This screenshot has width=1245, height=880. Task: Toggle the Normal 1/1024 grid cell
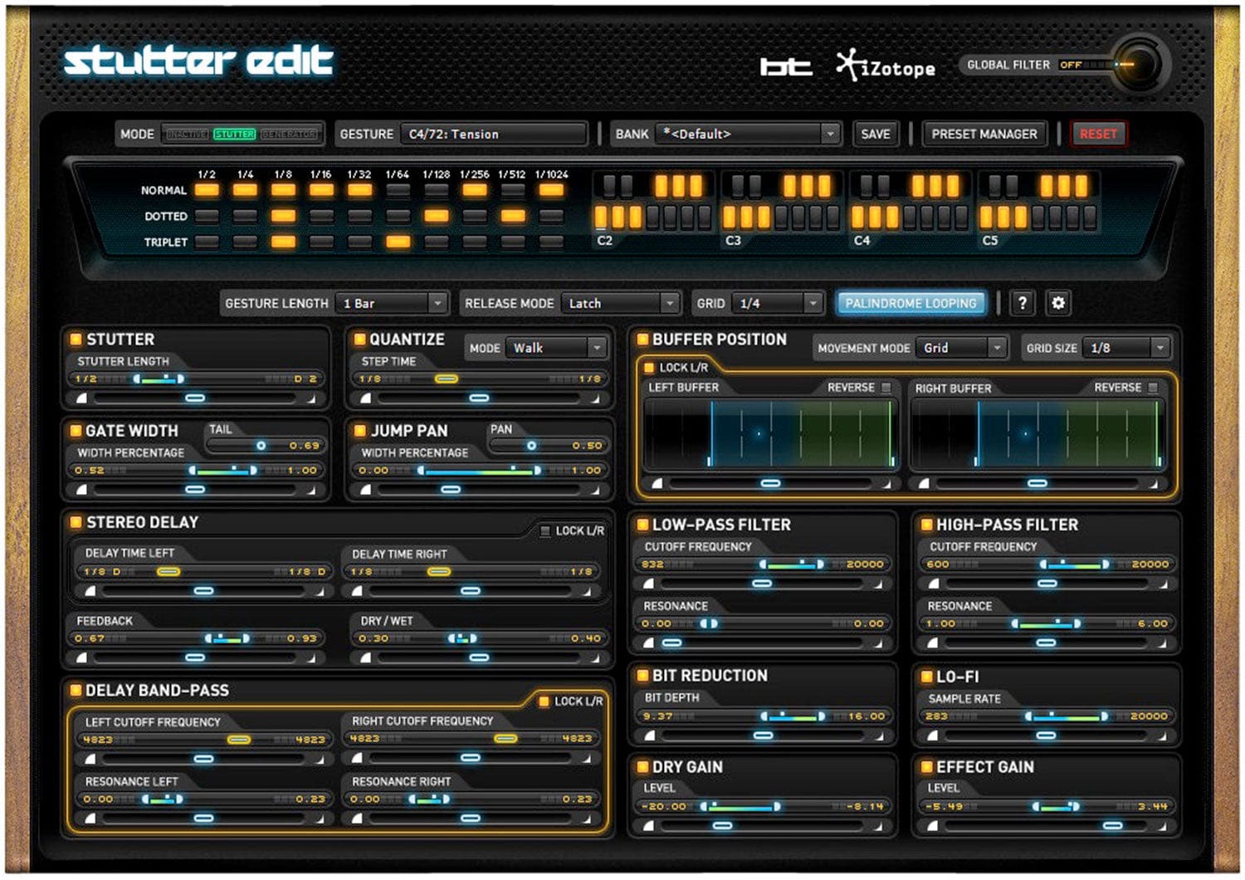[x=551, y=190]
